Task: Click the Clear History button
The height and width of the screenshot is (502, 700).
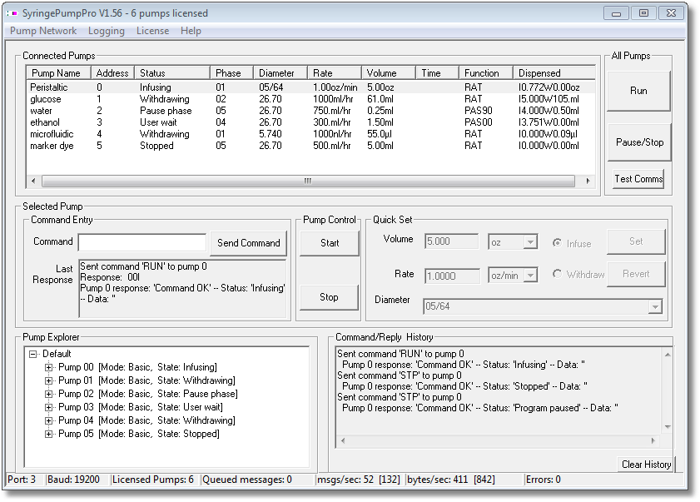Action: [x=646, y=465]
